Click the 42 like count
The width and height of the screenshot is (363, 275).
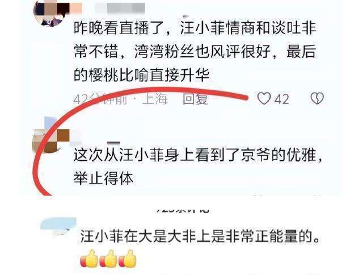click(x=282, y=99)
